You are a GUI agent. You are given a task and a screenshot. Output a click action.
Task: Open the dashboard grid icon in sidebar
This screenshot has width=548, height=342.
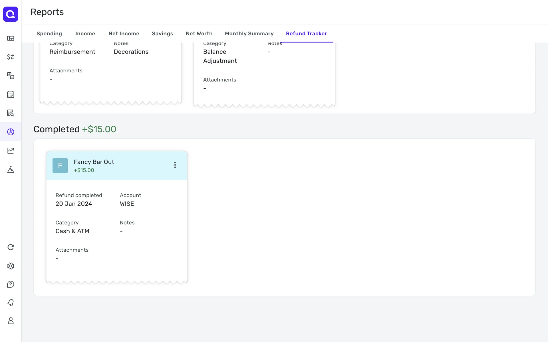tap(11, 38)
